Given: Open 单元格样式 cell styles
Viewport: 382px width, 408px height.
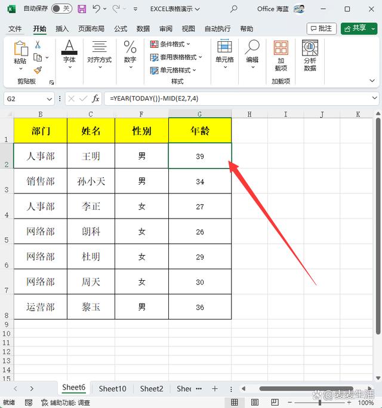Looking at the screenshot, I should point(173,70).
